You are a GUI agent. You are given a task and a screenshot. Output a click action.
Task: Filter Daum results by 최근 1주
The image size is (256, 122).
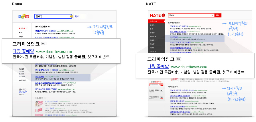point(21,74)
